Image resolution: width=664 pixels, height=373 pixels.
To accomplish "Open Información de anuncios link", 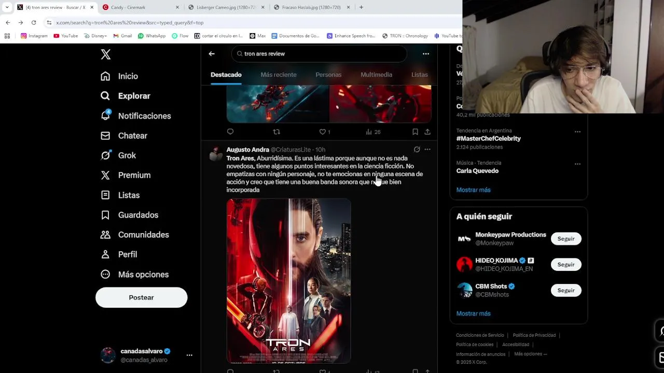I will coord(481,354).
